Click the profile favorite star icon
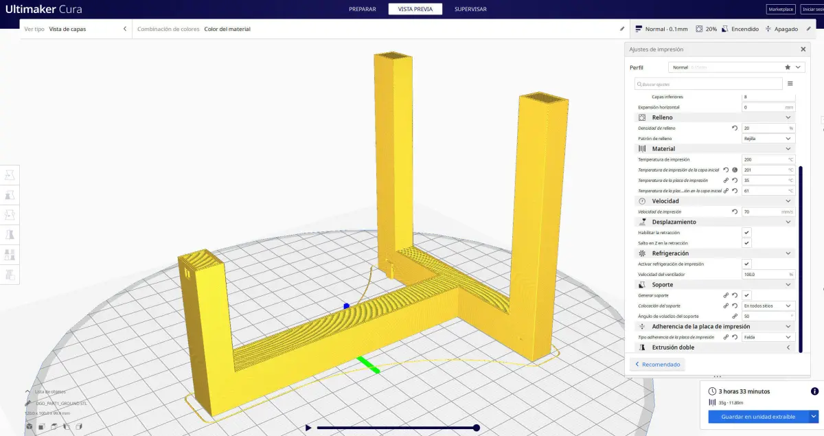Image resolution: width=824 pixels, height=436 pixels. [x=787, y=67]
